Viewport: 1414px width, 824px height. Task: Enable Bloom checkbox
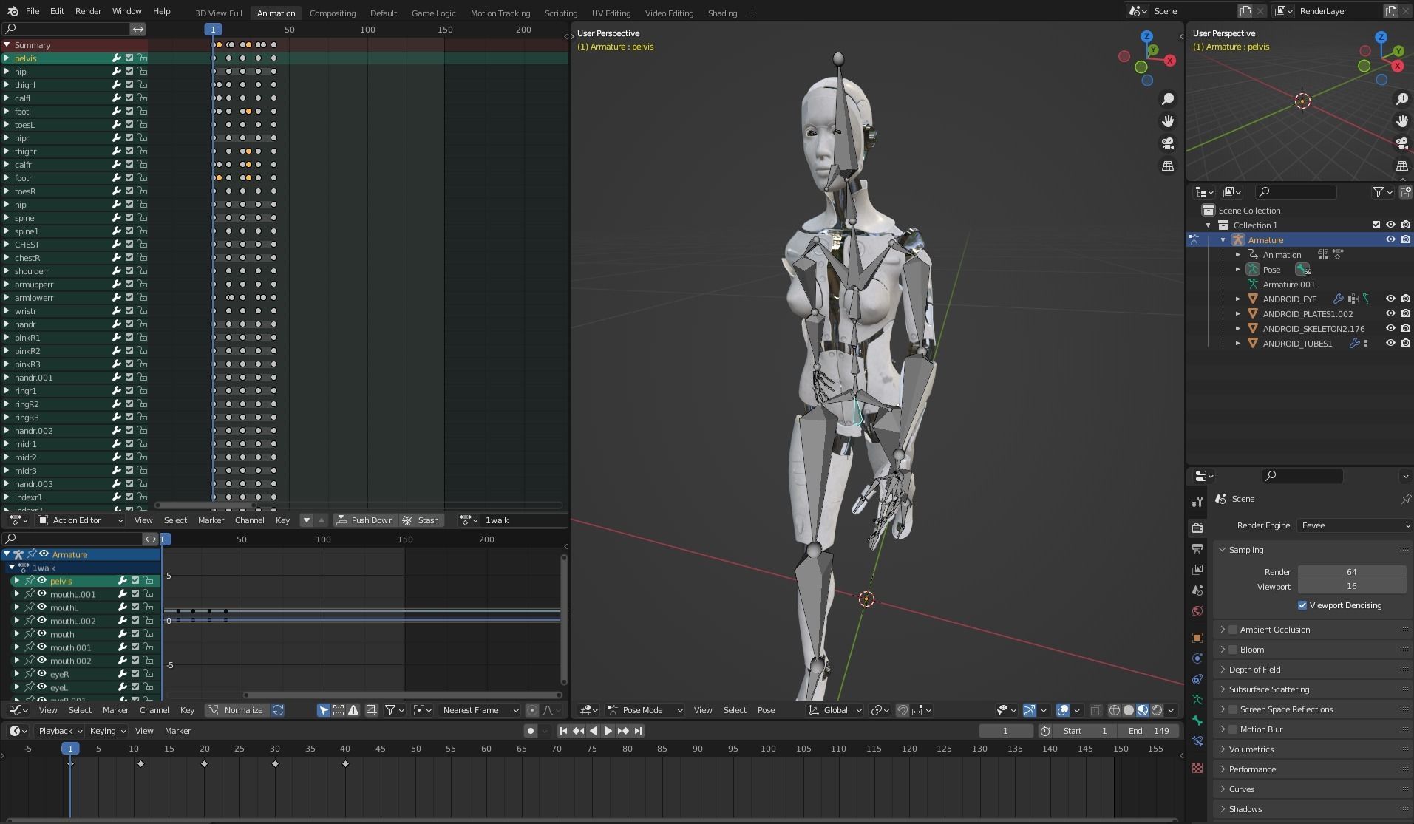[x=1232, y=650]
